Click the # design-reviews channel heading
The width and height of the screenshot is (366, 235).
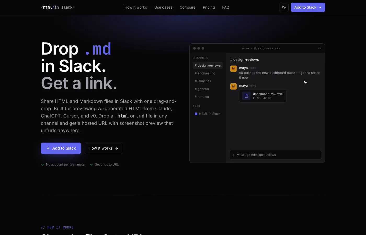click(x=244, y=60)
